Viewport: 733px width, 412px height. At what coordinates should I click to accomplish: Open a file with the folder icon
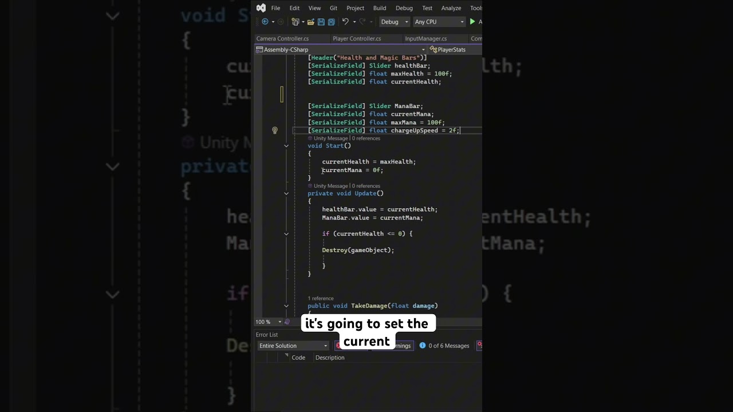pyautogui.click(x=310, y=22)
